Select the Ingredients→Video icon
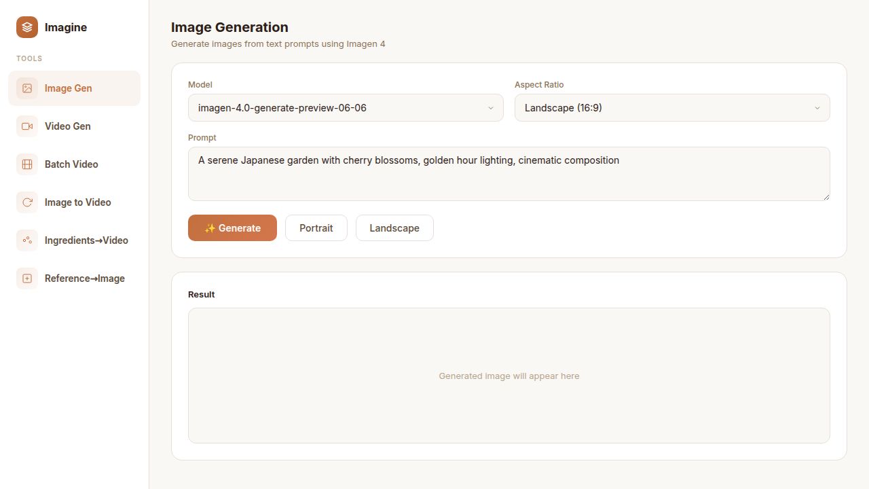The image size is (869, 489). (x=27, y=240)
